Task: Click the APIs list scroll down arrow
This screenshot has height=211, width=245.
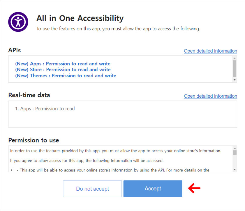Action: pos(235,80)
